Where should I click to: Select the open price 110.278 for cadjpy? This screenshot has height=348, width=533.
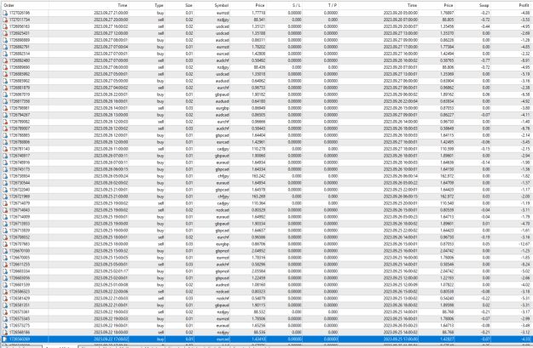point(258,149)
